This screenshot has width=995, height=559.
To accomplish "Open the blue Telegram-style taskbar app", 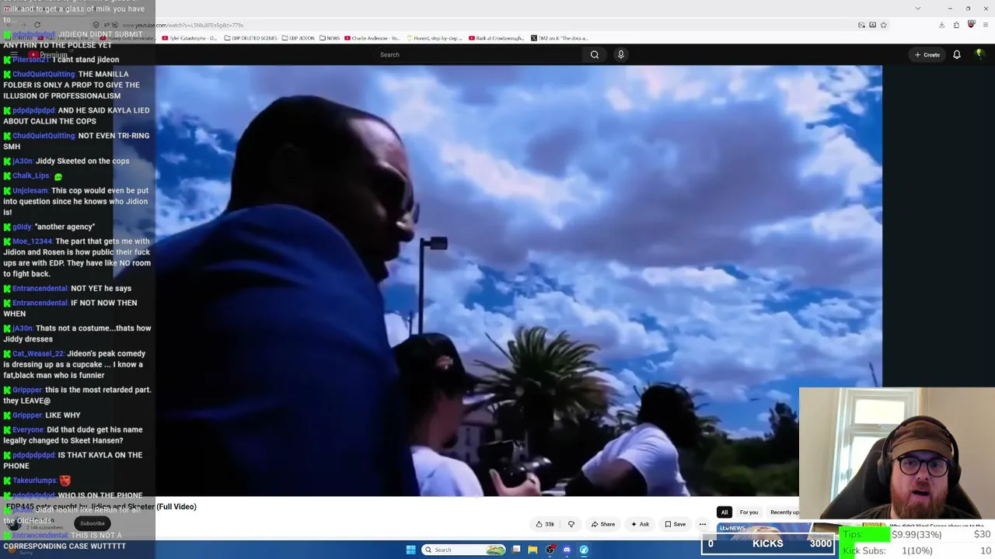I will tap(584, 550).
